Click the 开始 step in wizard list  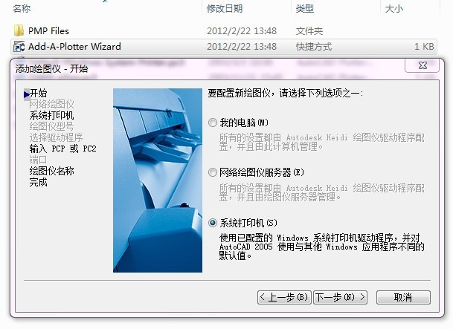click(38, 93)
